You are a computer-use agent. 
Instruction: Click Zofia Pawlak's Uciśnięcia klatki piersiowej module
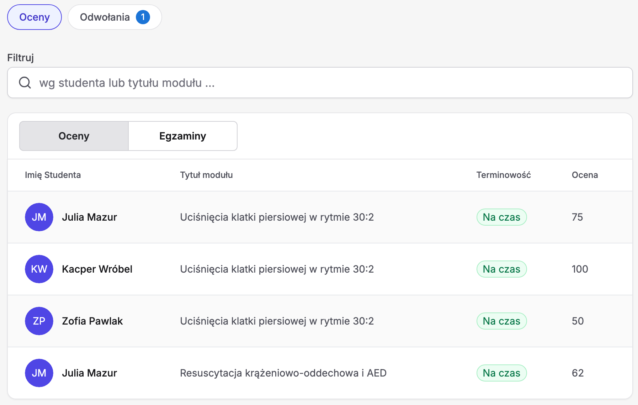(x=277, y=321)
